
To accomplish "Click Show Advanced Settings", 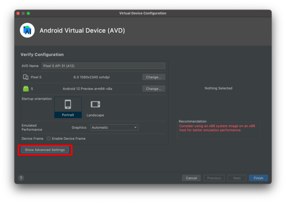I will click(x=45, y=150).
